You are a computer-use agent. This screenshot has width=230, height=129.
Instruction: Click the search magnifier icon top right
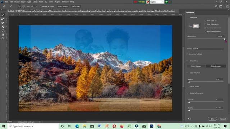(x=216, y=6)
